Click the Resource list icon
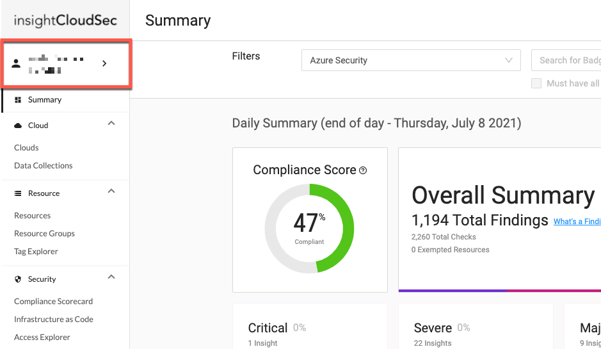 tap(18, 193)
